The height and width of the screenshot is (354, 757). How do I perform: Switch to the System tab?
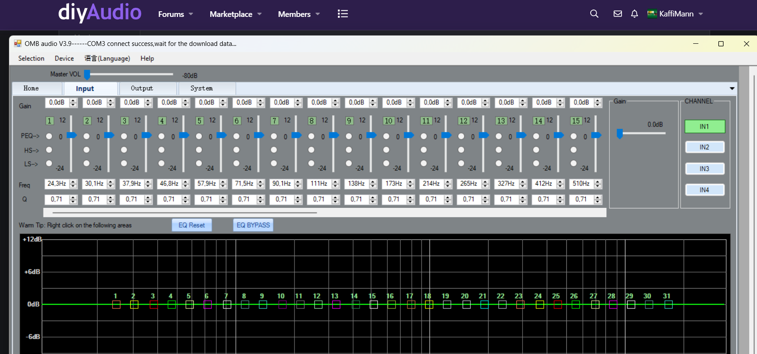pos(207,88)
